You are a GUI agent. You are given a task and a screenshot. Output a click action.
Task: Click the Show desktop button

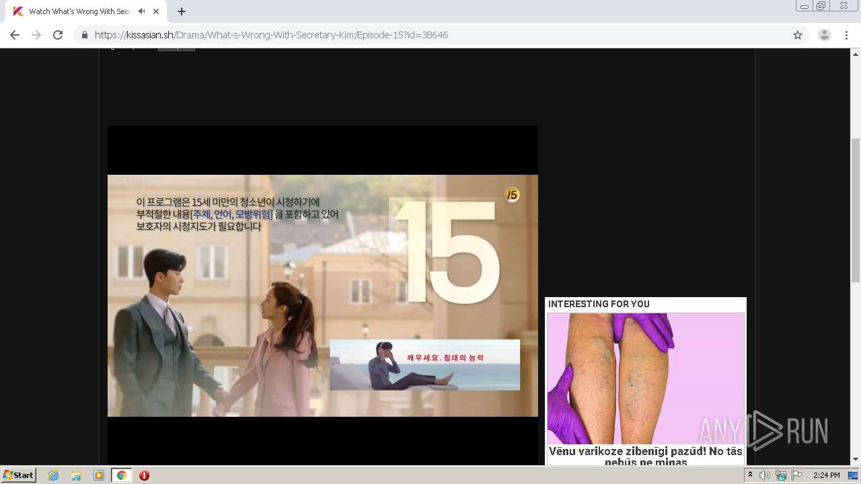(854, 475)
